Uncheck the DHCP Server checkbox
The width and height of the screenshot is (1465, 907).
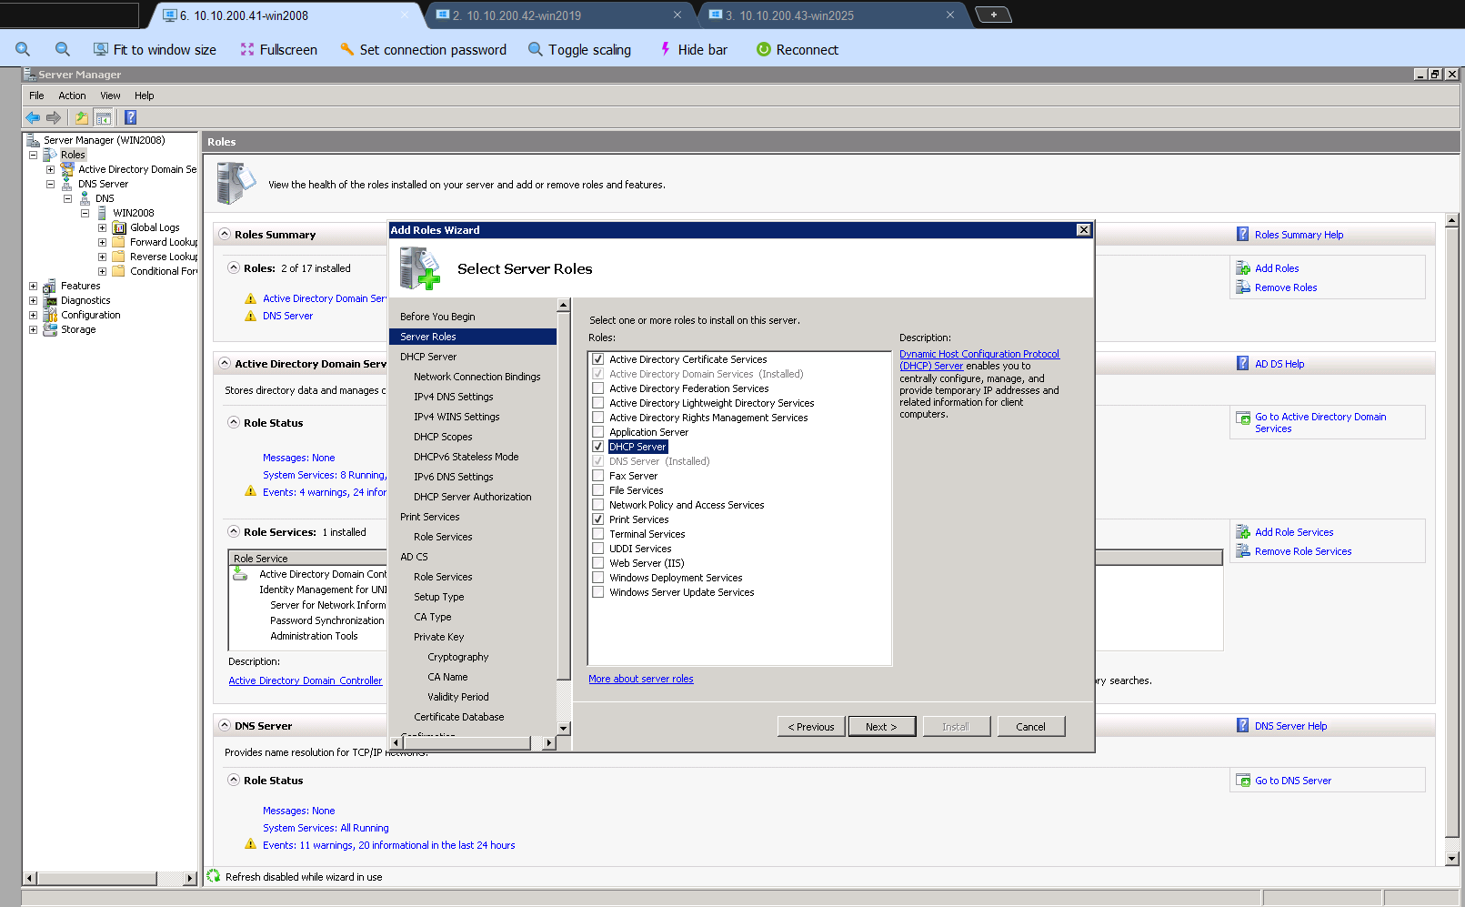pos(598,447)
